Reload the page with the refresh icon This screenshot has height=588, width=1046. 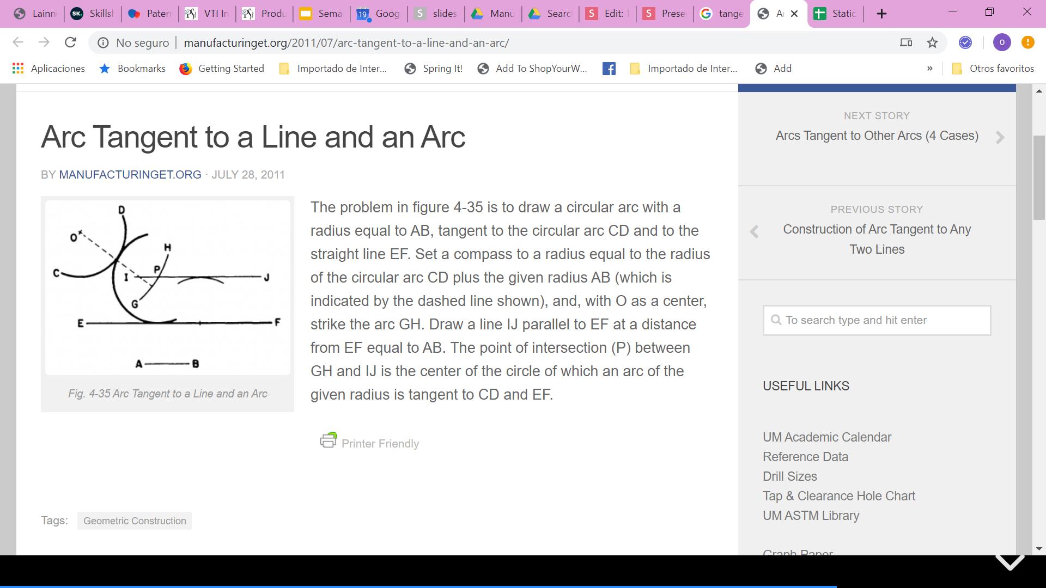click(70, 42)
